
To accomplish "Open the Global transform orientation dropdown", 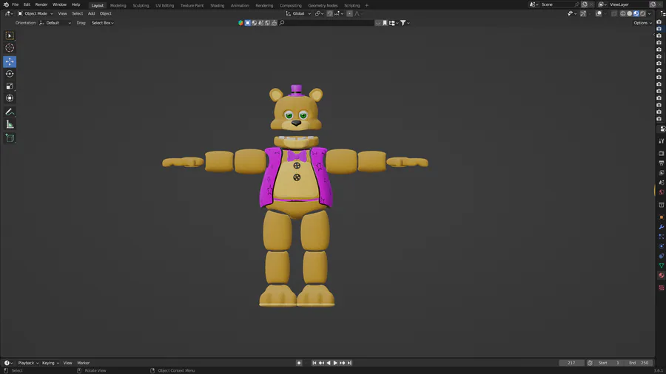I will tap(298, 13).
